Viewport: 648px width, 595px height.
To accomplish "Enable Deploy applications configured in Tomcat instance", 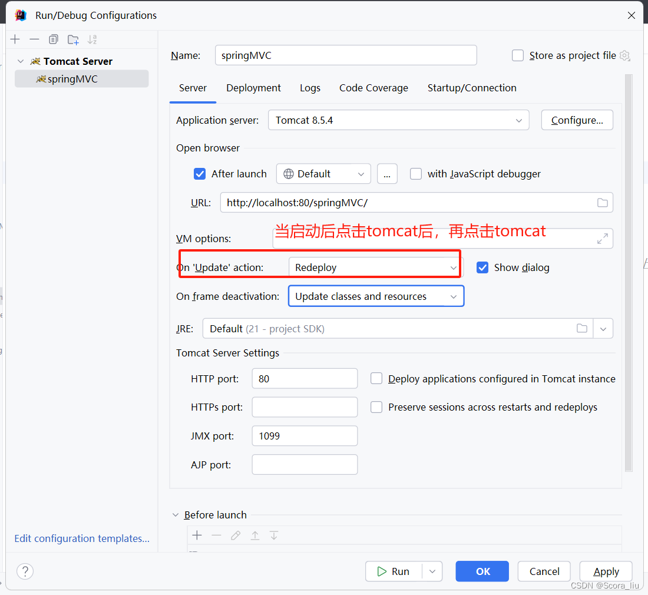I will click(376, 378).
